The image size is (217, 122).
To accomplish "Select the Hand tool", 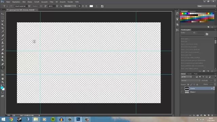I will click(x=2, y=79).
